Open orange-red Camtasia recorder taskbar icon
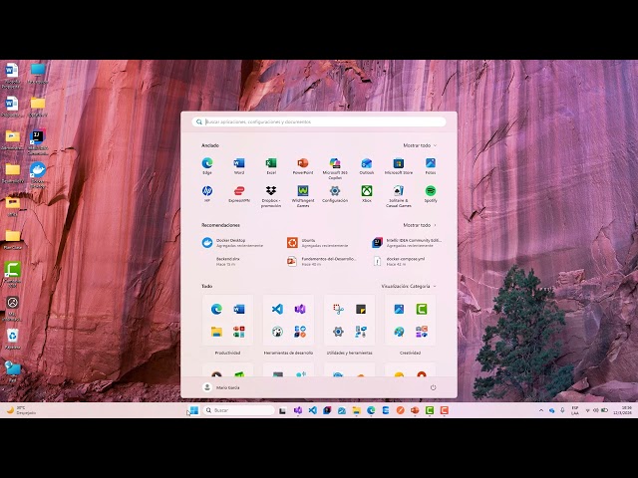 tap(444, 410)
